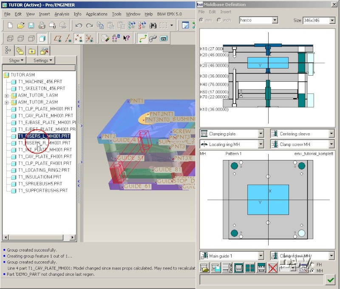340x289 pixels.
Task: Click the highlighted moldbase plates icon
Action: [238, 268]
